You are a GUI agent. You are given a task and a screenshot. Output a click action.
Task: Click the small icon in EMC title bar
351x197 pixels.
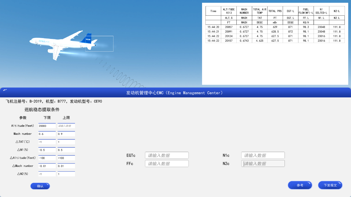click(x=5, y=90)
